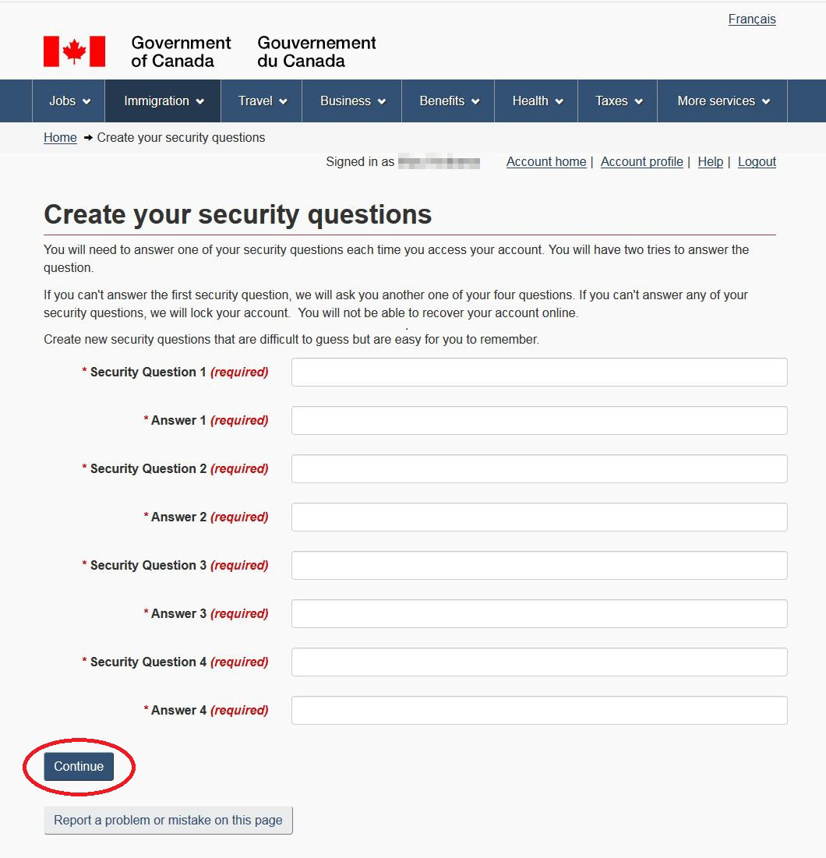
Task: Report a problem or mistake on this page
Action: click(x=168, y=821)
